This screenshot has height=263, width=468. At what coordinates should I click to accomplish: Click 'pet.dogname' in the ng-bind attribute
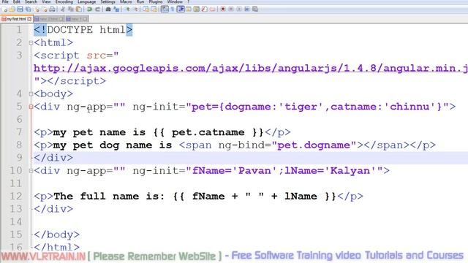coord(314,145)
